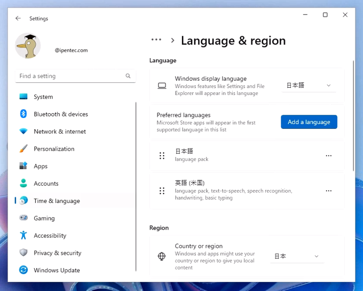Click the Apps icon
The width and height of the screenshot is (363, 291).
point(23,166)
